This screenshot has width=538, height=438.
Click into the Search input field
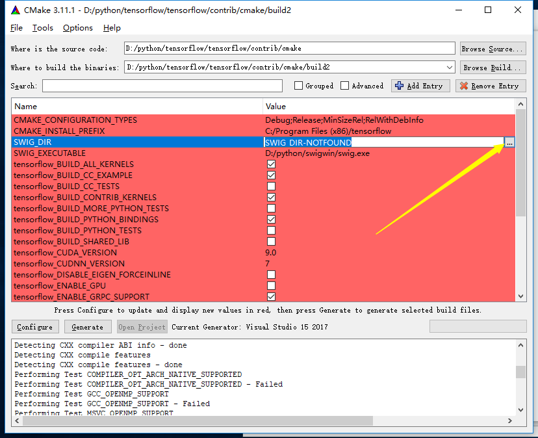162,86
